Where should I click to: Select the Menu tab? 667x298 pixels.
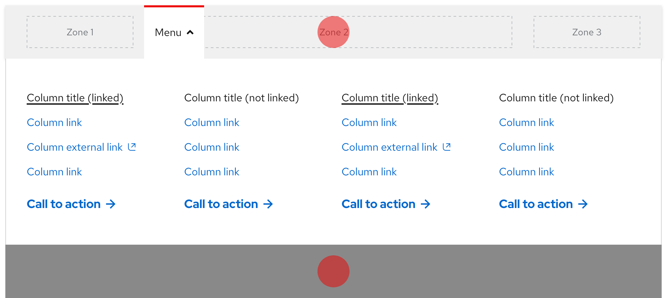click(x=168, y=32)
